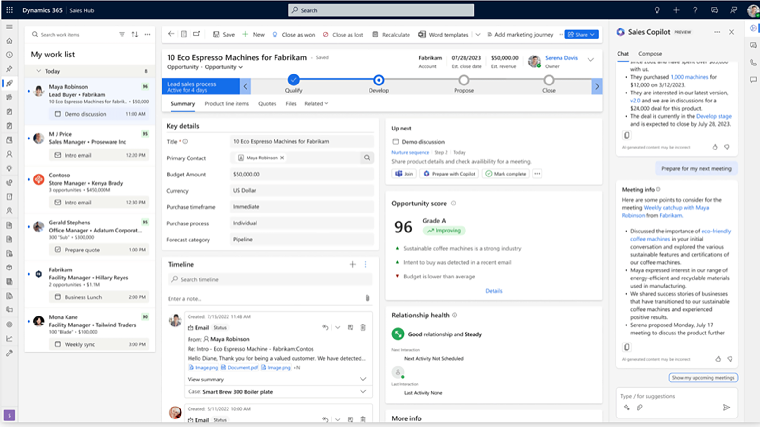Click the search icon in Primary Contact field

[x=367, y=158]
